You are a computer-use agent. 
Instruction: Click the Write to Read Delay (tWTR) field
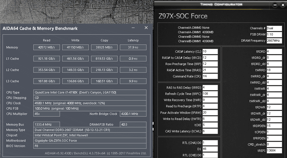point(210,119)
